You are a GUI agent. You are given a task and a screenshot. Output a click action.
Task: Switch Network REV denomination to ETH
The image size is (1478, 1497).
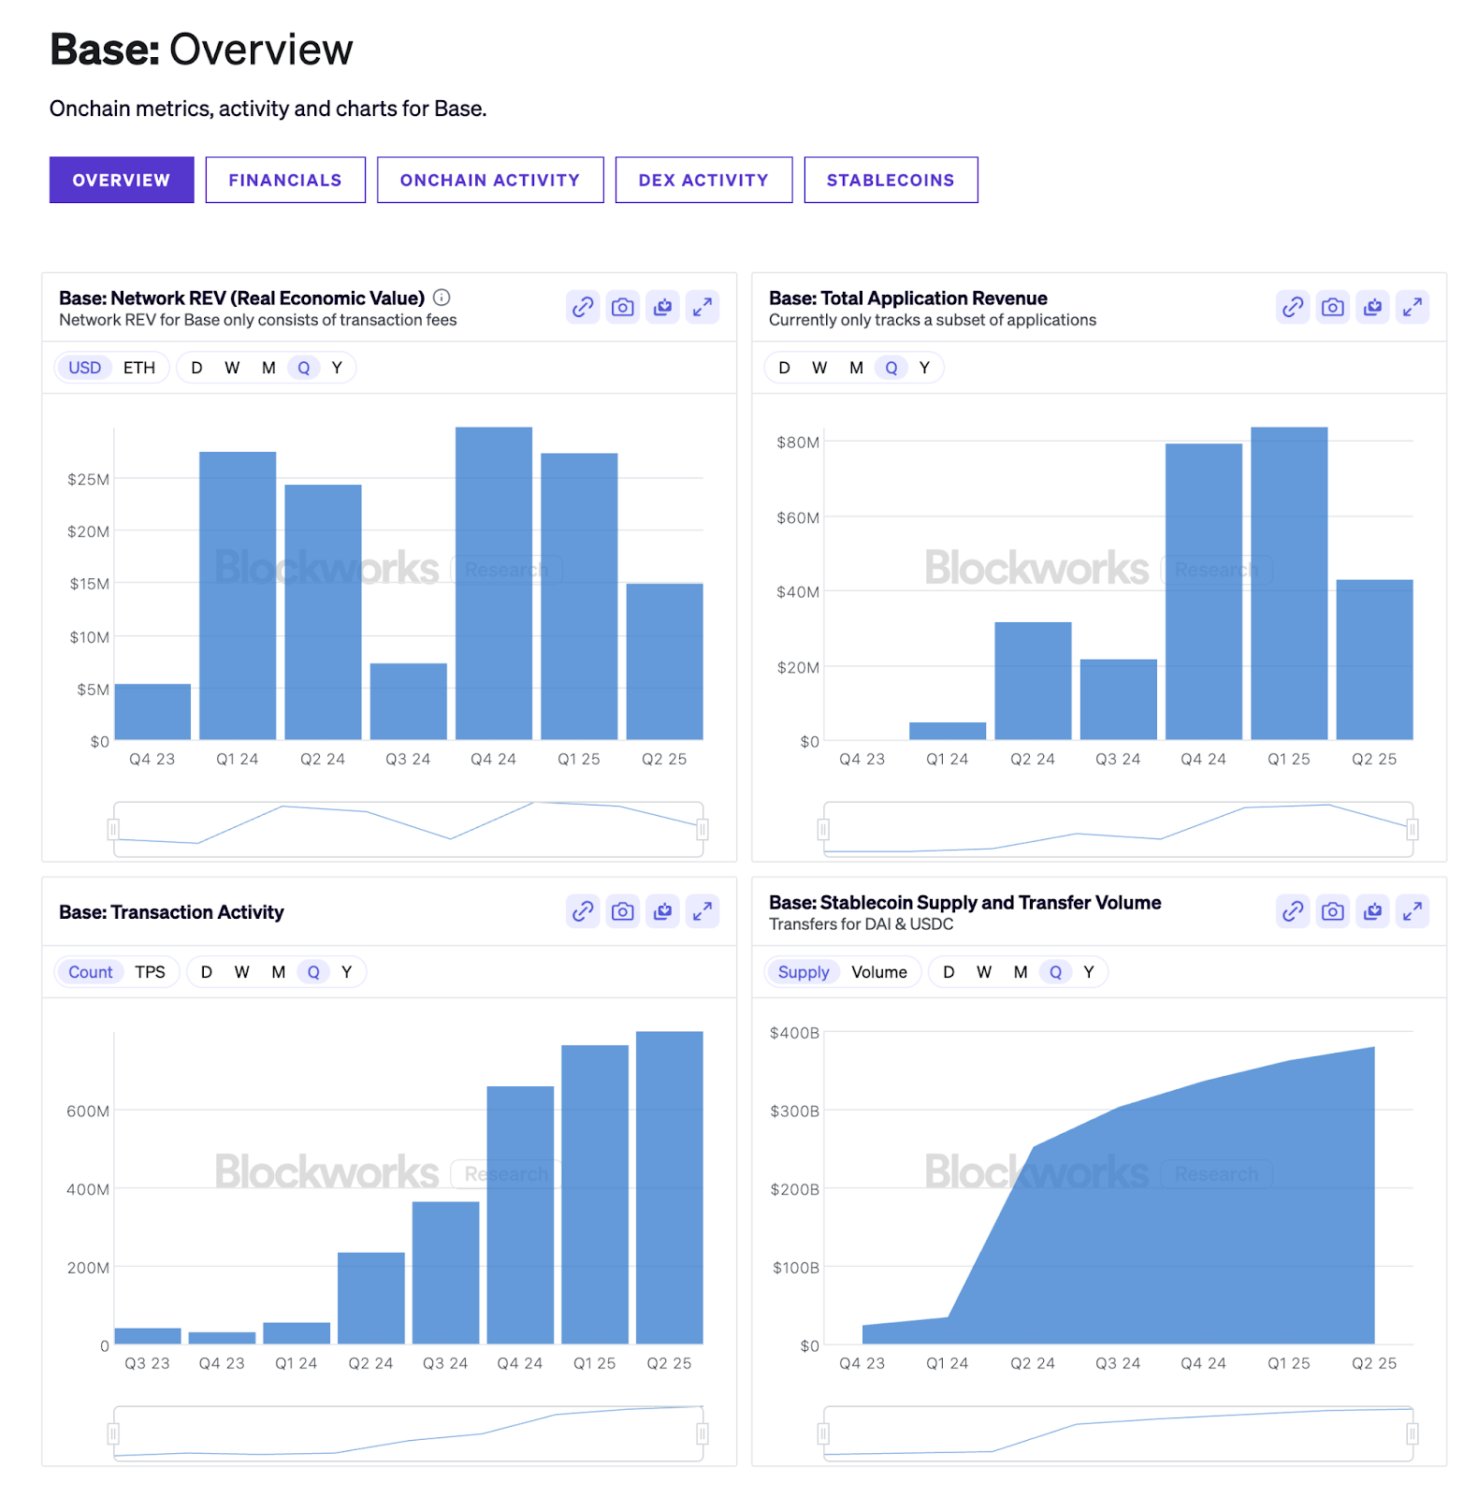click(x=139, y=368)
